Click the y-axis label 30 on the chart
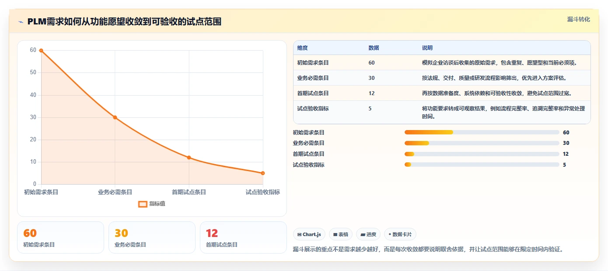The width and height of the screenshot is (608, 271). coord(33,117)
